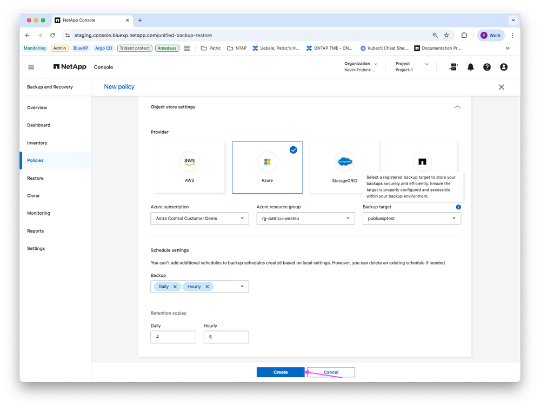
Task: Open the NTAP bookmarks folder
Action: [x=237, y=48]
